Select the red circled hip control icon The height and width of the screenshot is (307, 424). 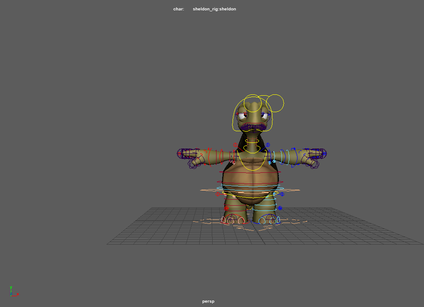[218, 194]
